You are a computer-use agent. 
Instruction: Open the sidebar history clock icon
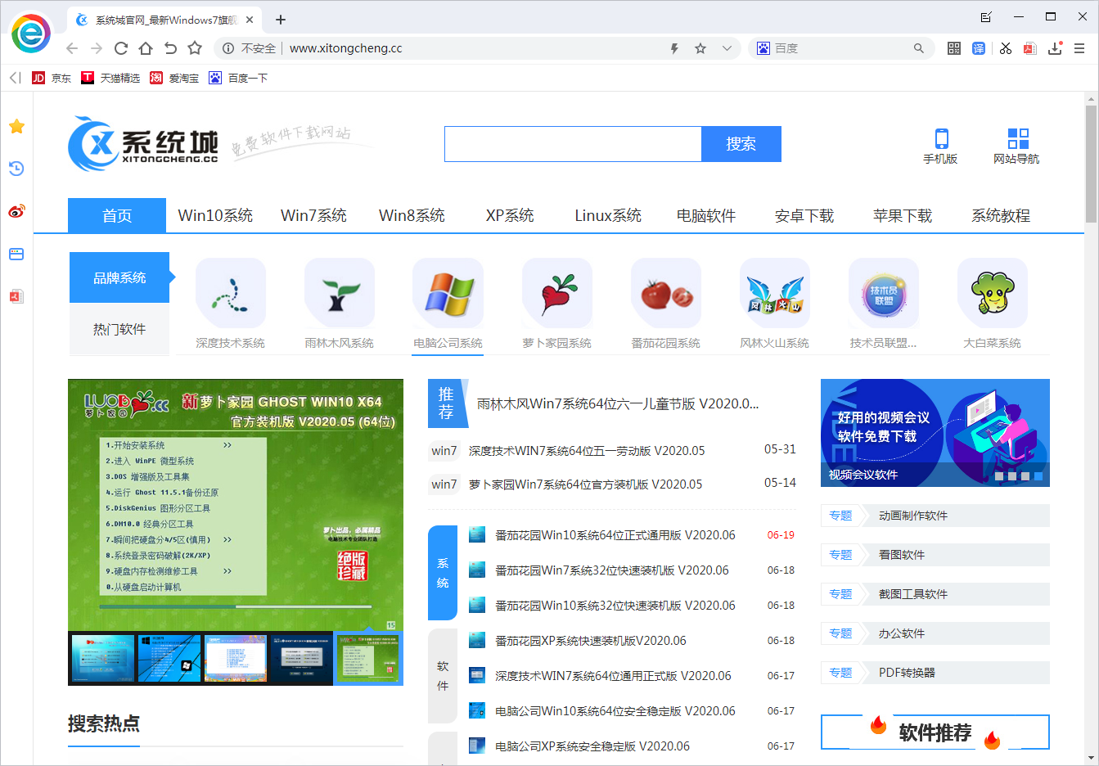click(16, 169)
